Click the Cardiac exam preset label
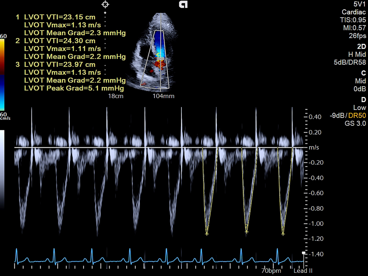The image size is (368, 276). [354, 12]
